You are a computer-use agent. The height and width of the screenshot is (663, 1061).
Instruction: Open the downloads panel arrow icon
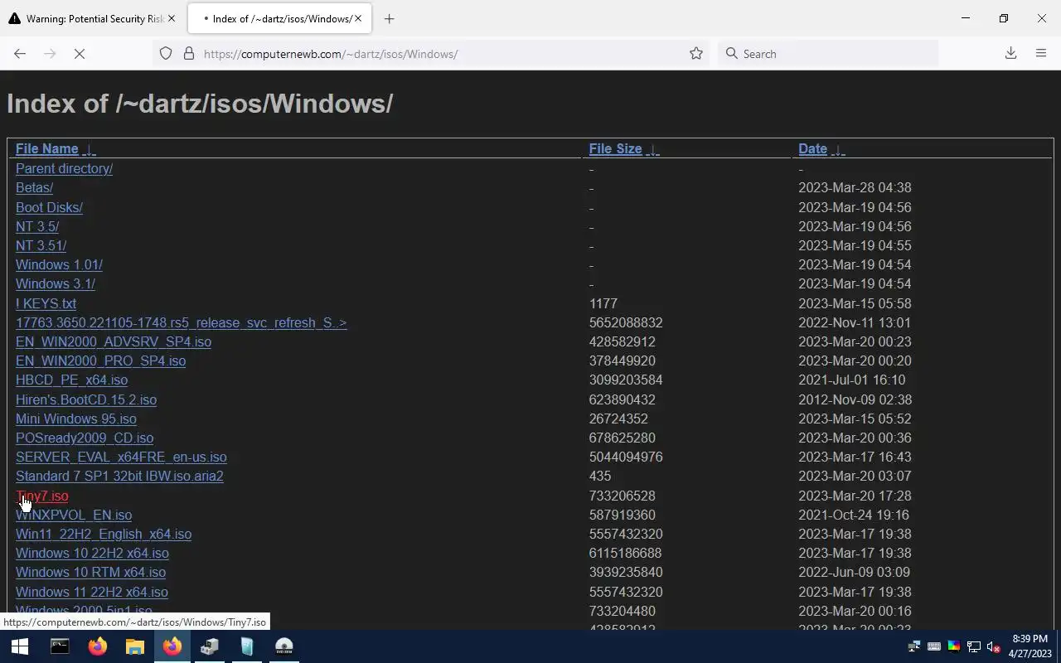[1010, 54]
